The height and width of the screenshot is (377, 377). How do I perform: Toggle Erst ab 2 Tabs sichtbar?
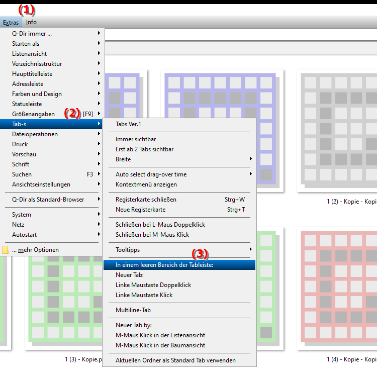coord(145,149)
